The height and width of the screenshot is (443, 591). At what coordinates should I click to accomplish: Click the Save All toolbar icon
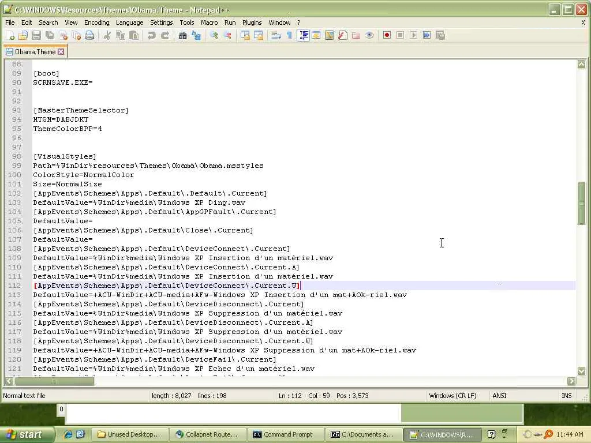pos(50,35)
